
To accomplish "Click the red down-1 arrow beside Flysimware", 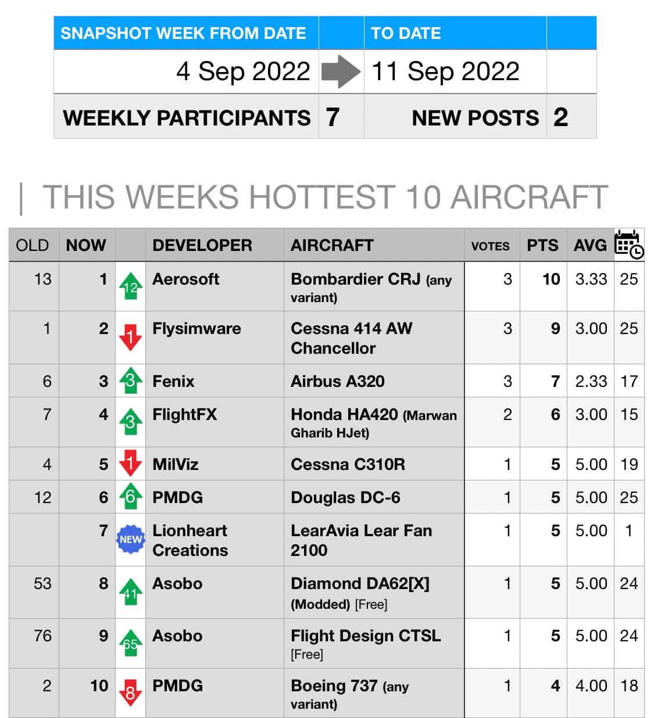I will (x=130, y=337).
